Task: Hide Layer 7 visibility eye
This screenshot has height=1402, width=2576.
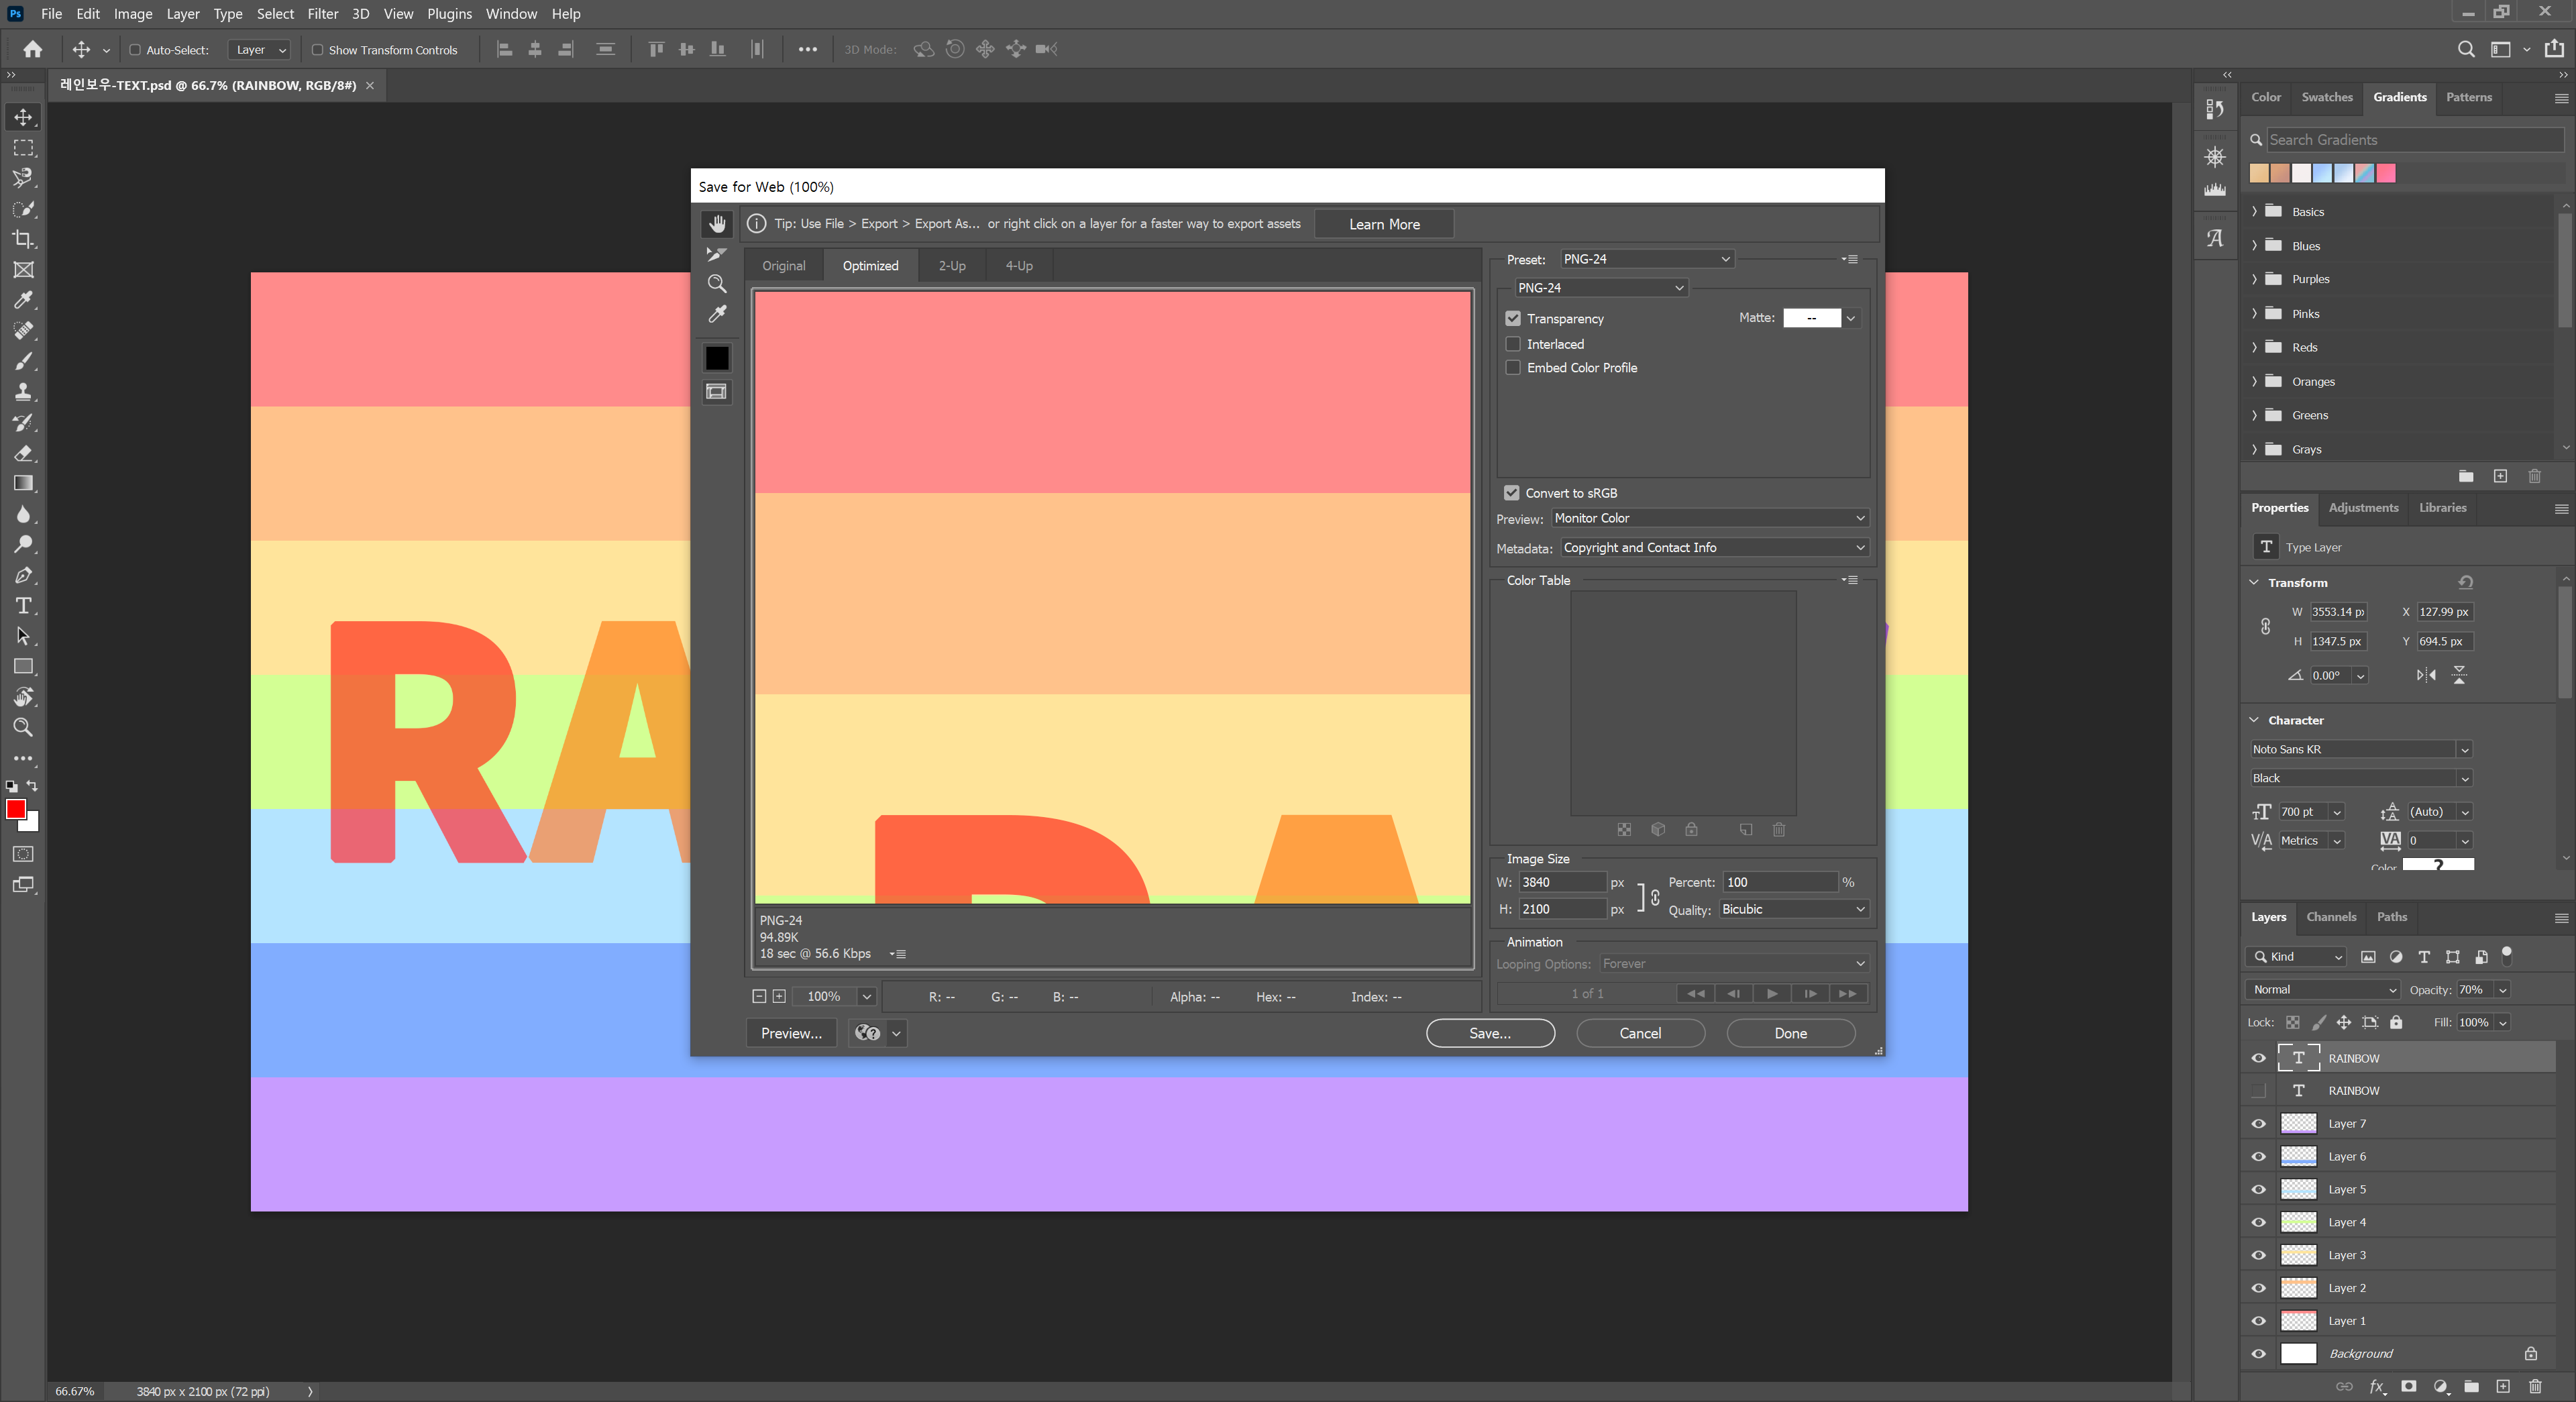Action: (x=2258, y=1123)
